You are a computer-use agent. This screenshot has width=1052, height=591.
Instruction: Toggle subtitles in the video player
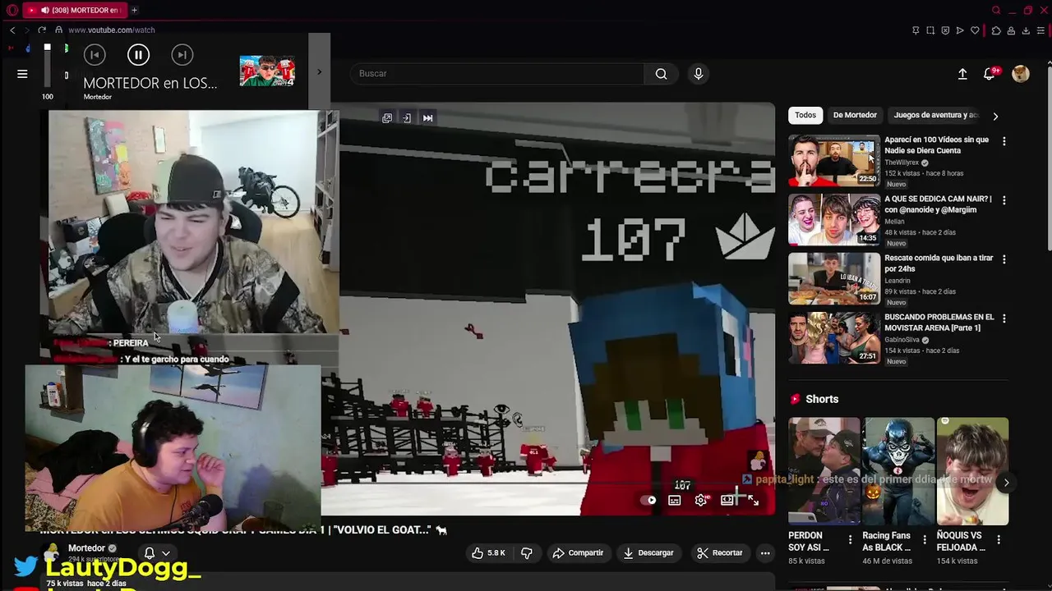(x=675, y=500)
